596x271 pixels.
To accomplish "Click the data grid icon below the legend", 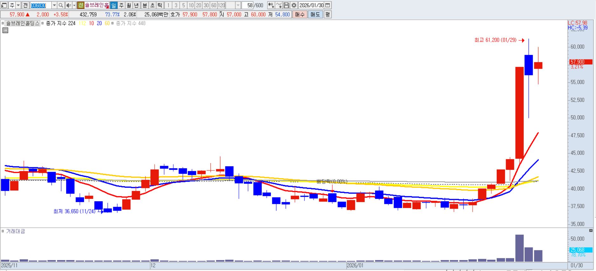I will 5,31.
